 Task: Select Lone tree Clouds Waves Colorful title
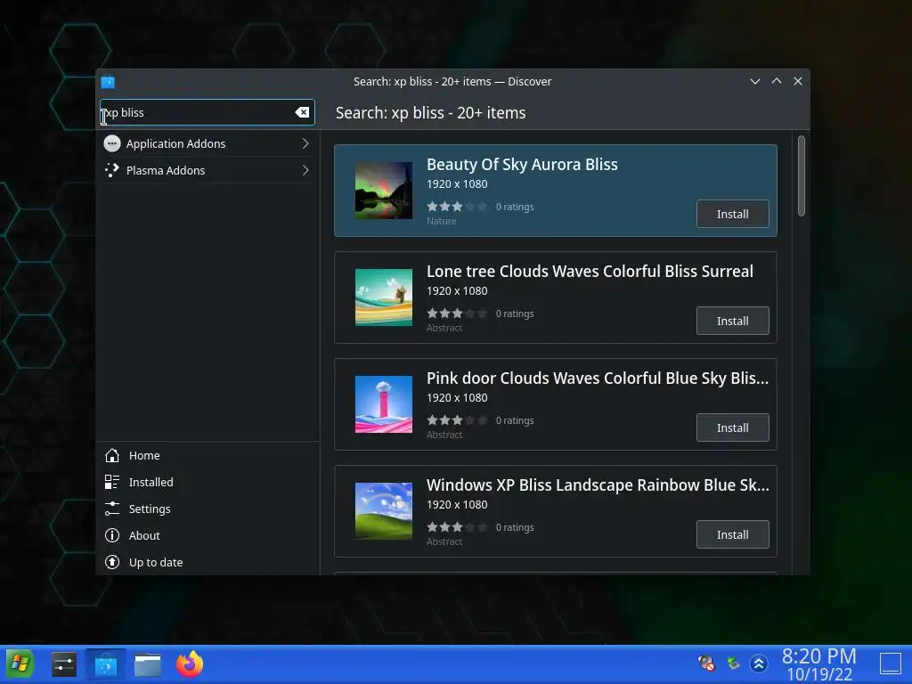(x=590, y=272)
